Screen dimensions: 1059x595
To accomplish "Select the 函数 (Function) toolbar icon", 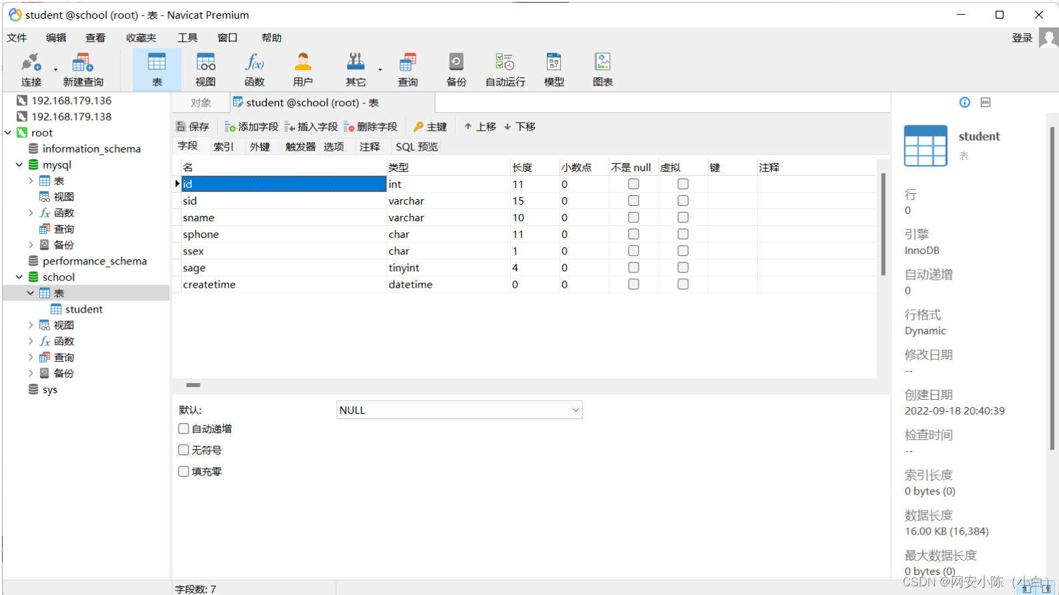I will coord(254,70).
